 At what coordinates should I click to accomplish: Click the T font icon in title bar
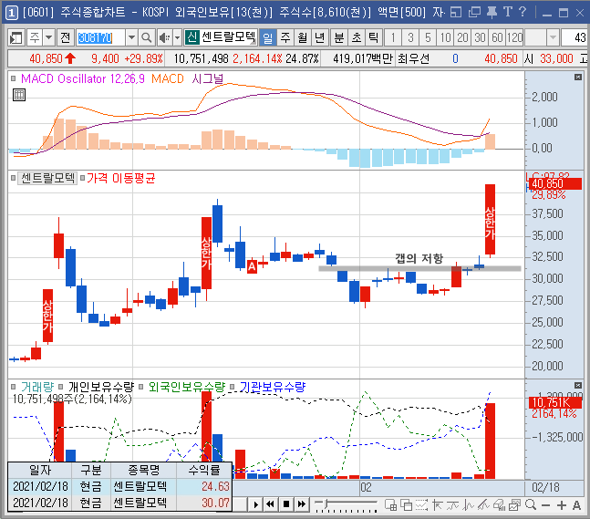pos(508,12)
